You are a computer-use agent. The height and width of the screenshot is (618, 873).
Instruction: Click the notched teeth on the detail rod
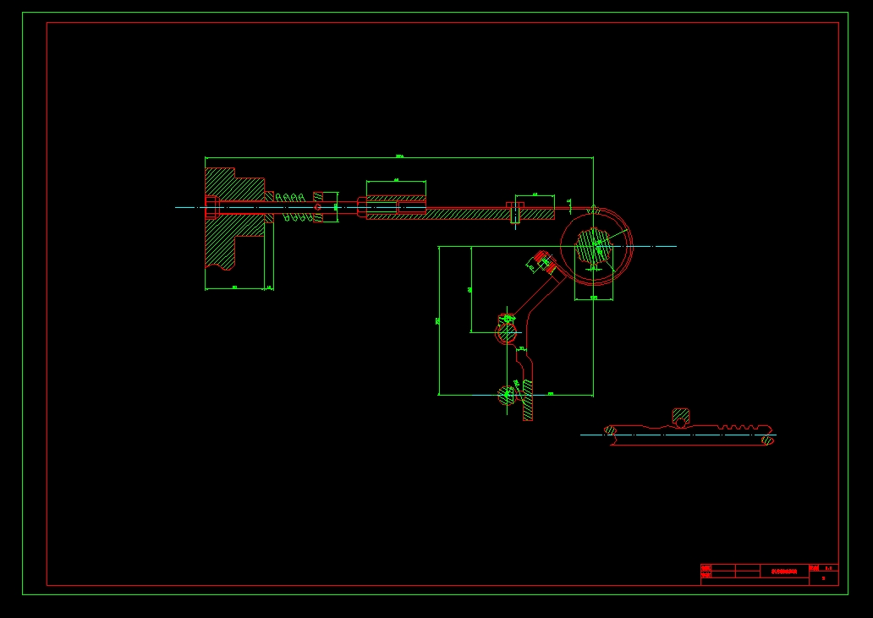tap(737, 427)
